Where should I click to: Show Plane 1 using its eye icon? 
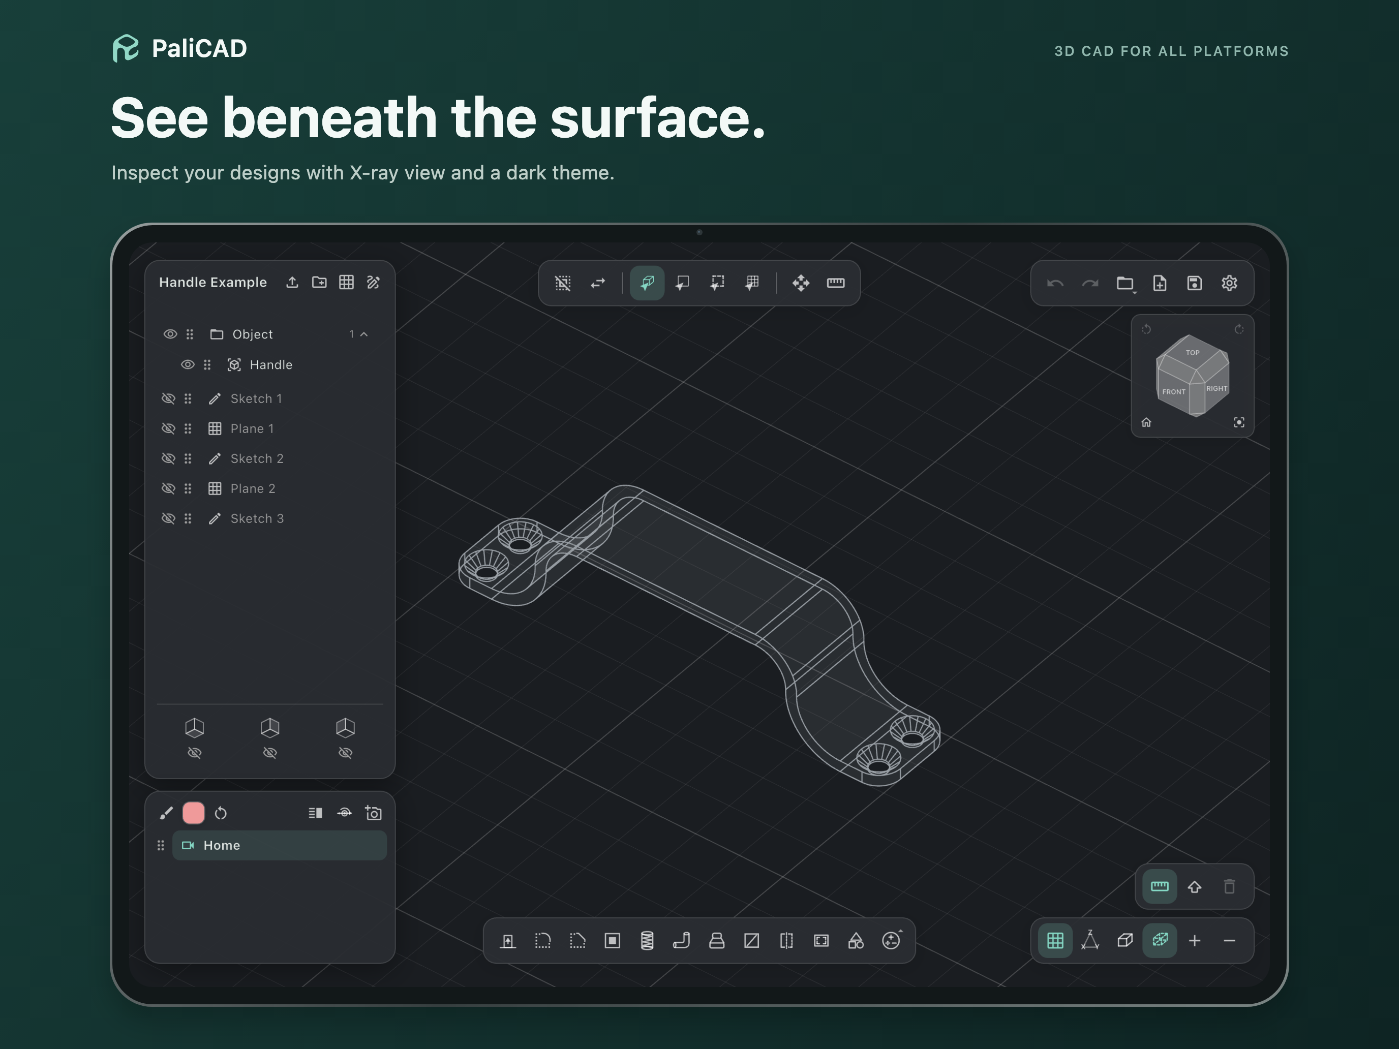click(x=168, y=428)
